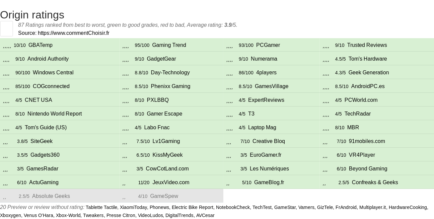
Task: Select the 91mobiles.com entry
Action: (367, 141)
